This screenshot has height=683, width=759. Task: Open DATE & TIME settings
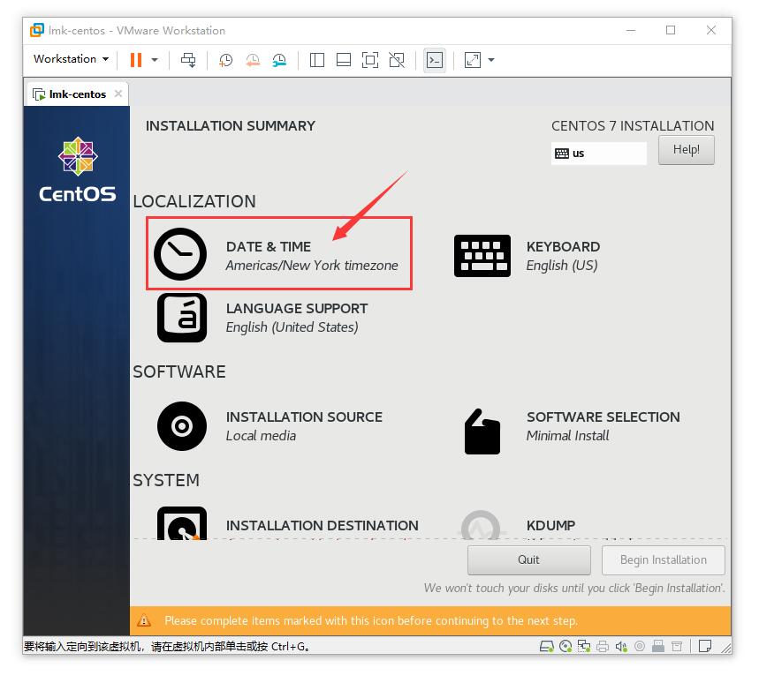[279, 254]
